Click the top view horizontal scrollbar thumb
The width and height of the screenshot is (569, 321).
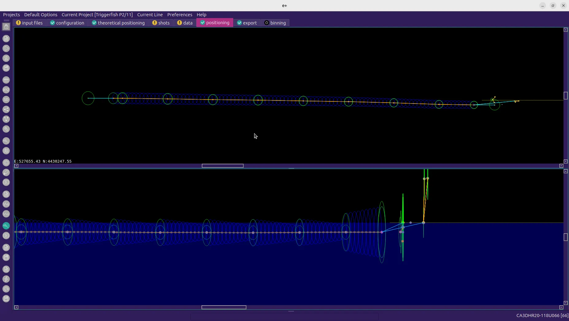pos(223,166)
